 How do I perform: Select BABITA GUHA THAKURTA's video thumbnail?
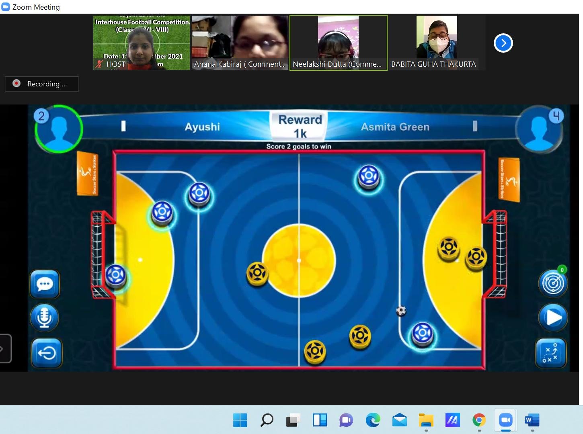click(437, 43)
